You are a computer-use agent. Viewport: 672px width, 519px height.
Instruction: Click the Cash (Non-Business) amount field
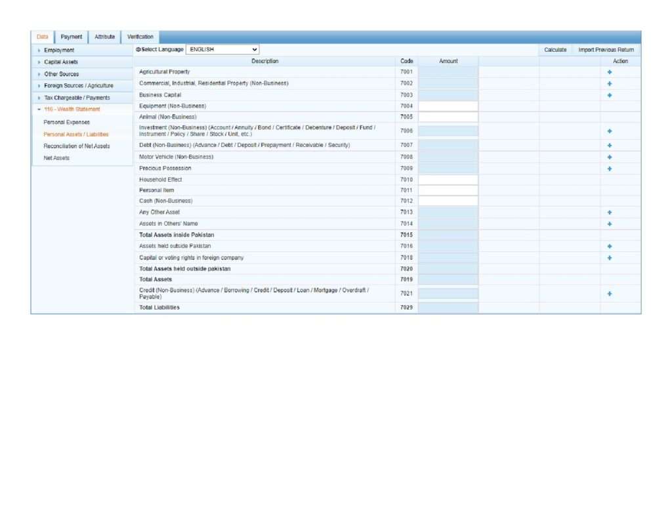click(x=448, y=201)
